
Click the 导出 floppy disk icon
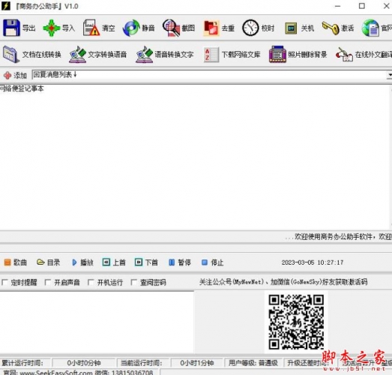point(11,28)
